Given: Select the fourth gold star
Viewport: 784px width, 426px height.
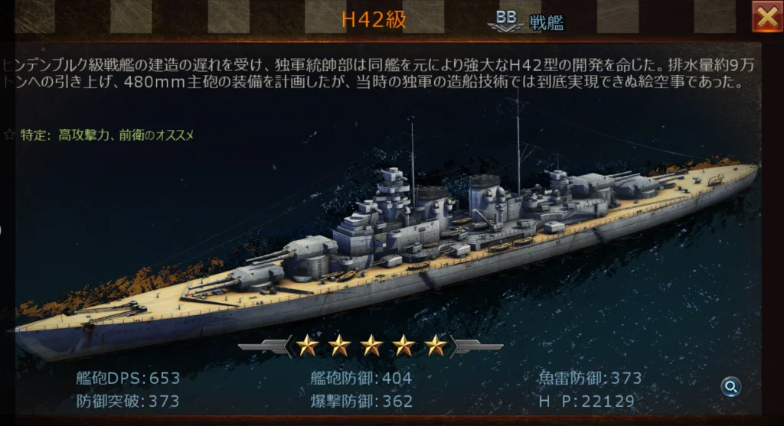Looking at the screenshot, I should [403, 345].
